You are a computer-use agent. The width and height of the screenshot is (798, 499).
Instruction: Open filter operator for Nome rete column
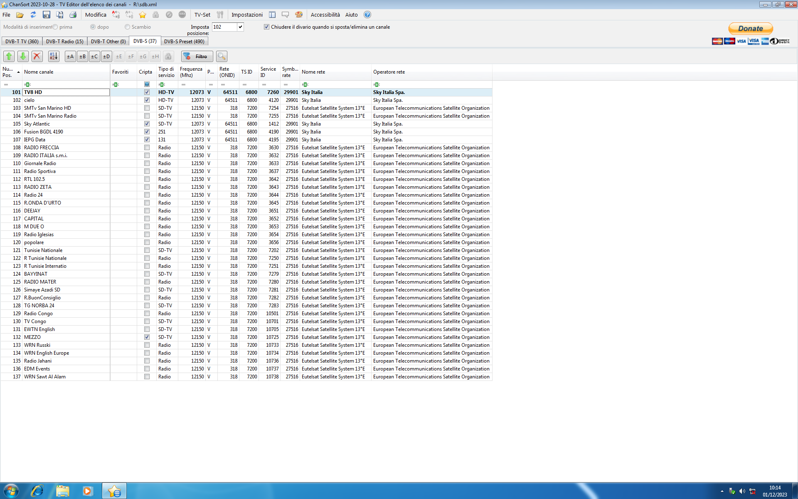(x=305, y=84)
